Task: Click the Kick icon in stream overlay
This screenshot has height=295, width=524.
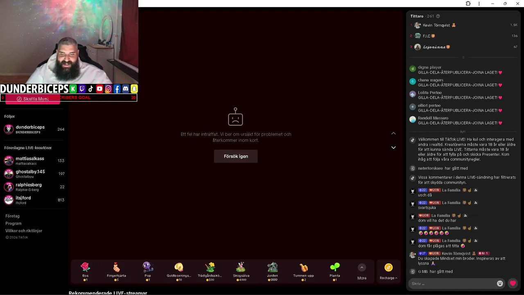Action: pyautogui.click(x=73, y=89)
